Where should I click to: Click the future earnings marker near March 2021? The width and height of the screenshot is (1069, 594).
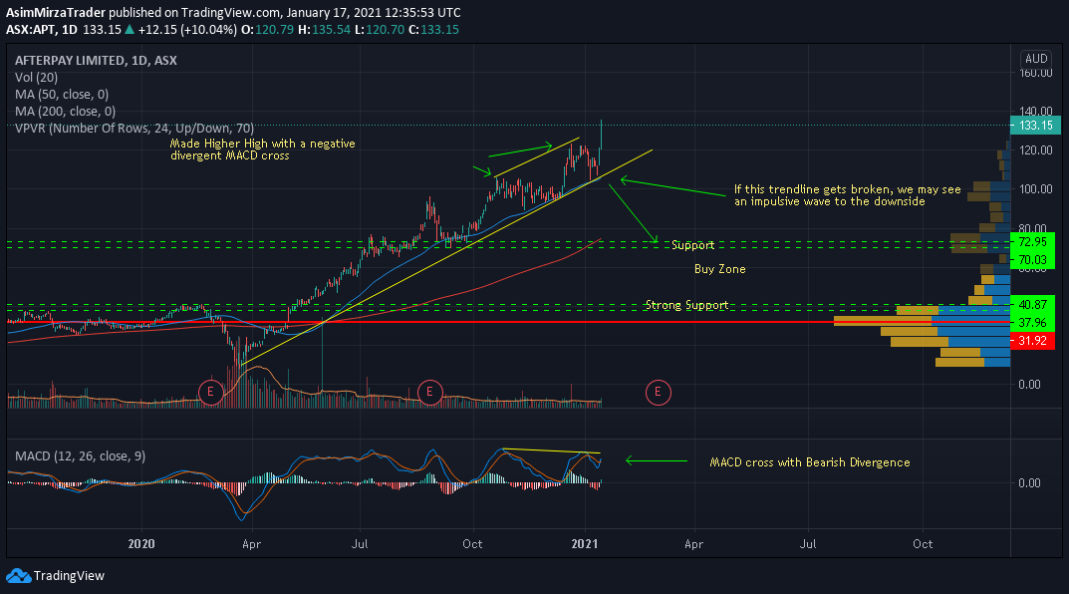(x=658, y=392)
